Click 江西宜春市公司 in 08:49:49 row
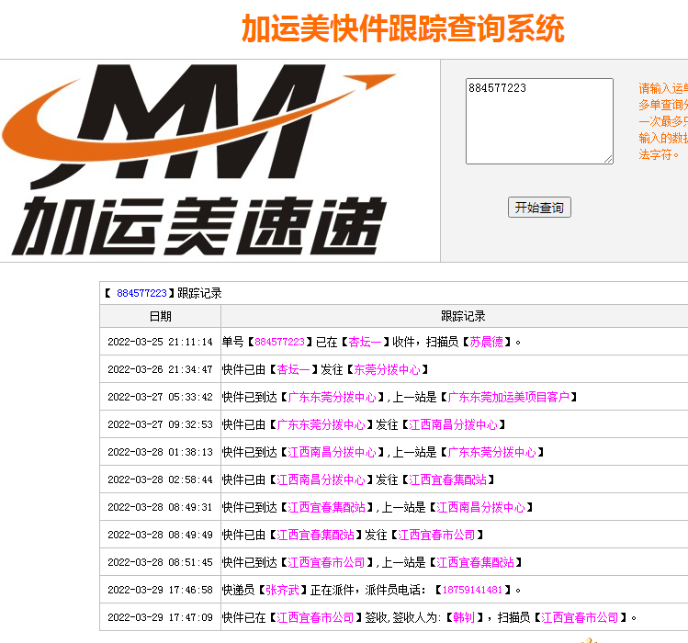 point(436,535)
